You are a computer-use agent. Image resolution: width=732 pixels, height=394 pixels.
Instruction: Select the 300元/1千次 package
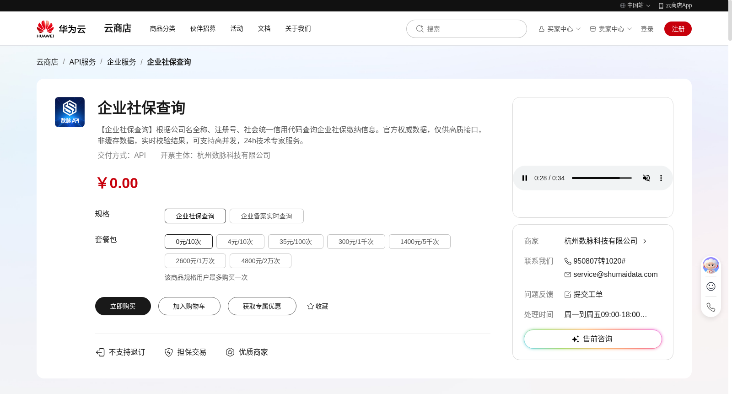pyautogui.click(x=356, y=242)
